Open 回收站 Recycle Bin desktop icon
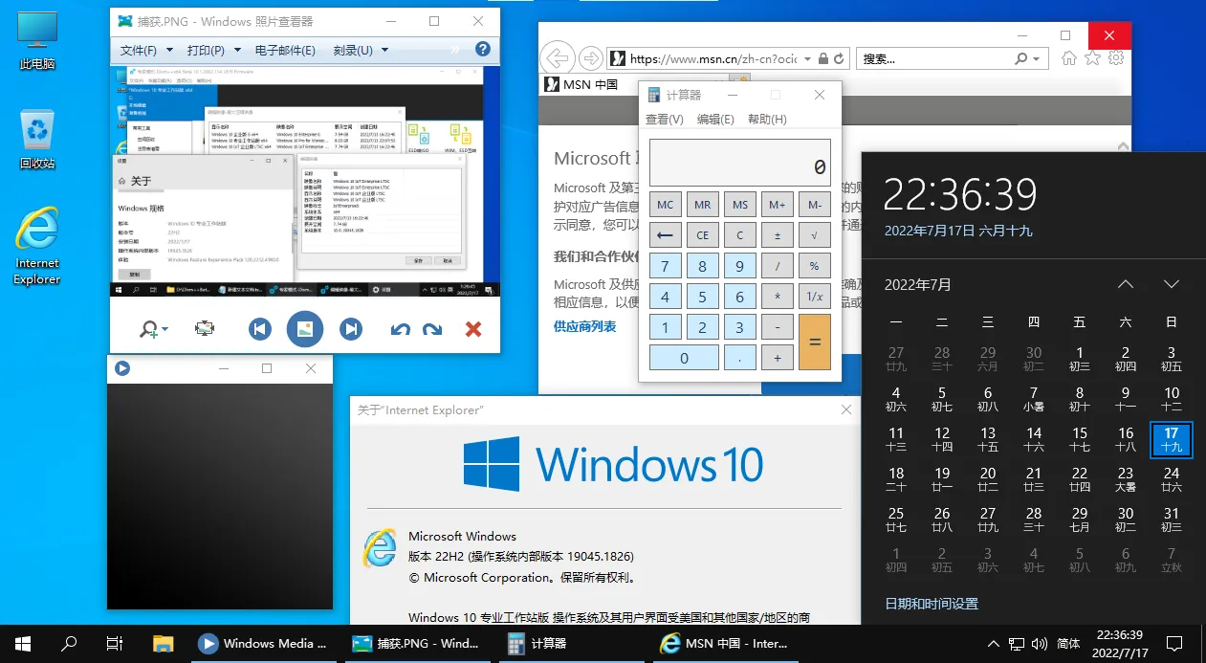1206x663 pixels. click(x=37, y=140)
